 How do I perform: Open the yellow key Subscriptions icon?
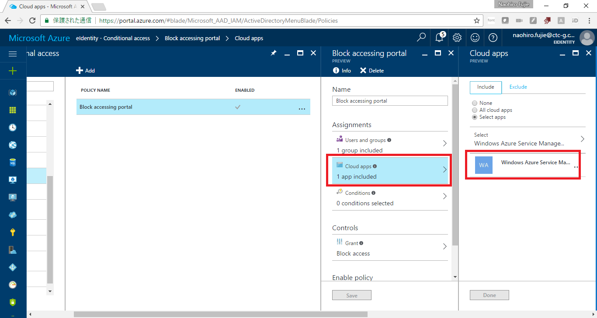pyautogui.click(x=13, y=232)
